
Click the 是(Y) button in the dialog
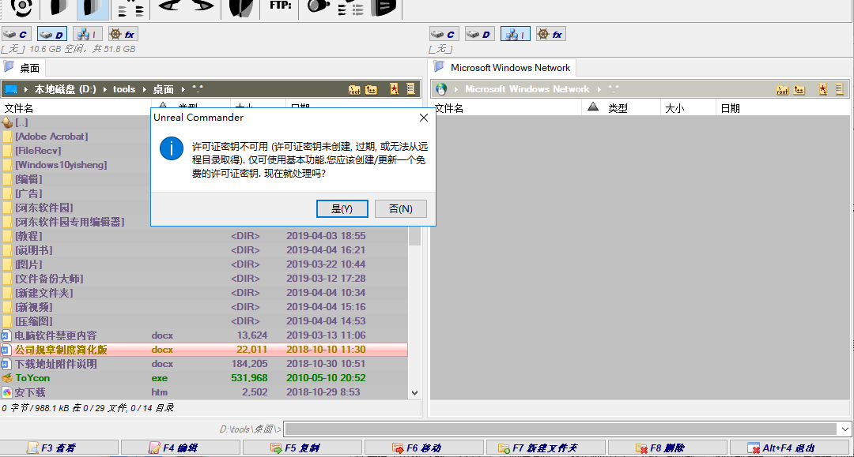click(x=342, y=208)
